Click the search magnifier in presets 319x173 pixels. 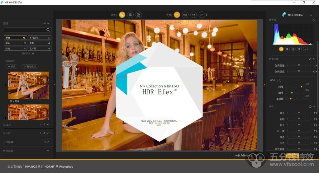[48, 30]
